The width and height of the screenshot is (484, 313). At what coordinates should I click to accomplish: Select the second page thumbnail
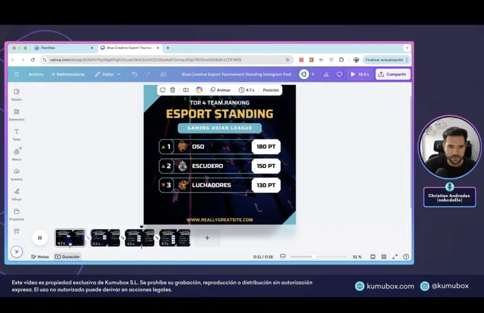[105, 237]
